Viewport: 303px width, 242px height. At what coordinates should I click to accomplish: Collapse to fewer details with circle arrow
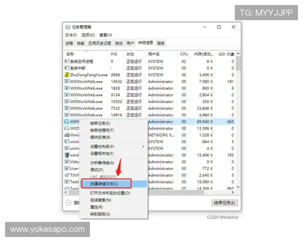(68, 203)
